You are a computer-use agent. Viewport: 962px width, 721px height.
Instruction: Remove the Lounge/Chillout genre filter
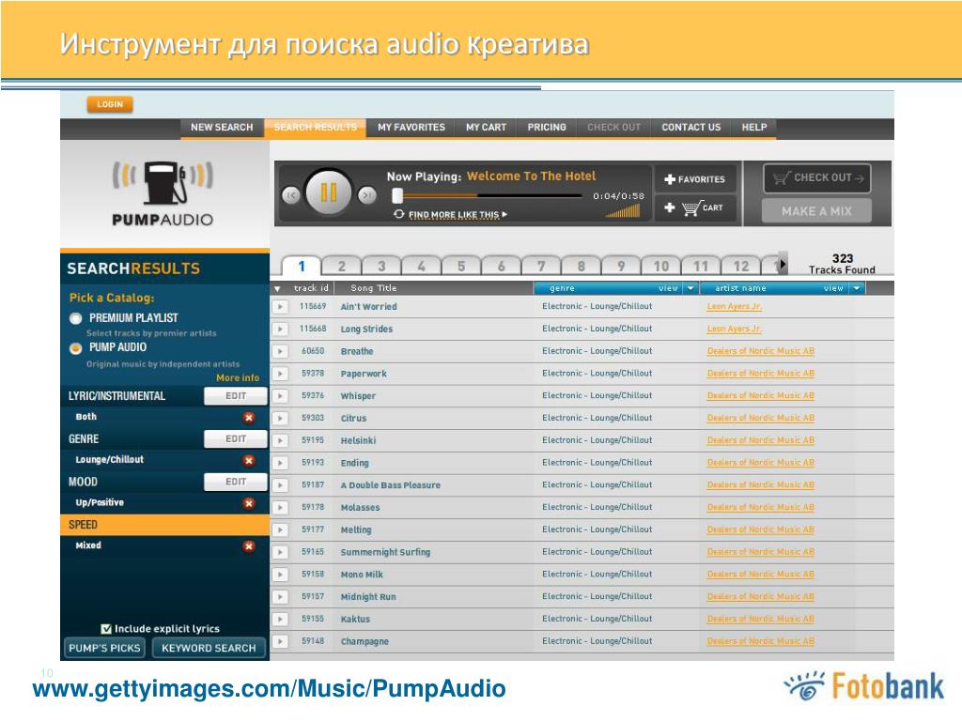coord(248,460)
